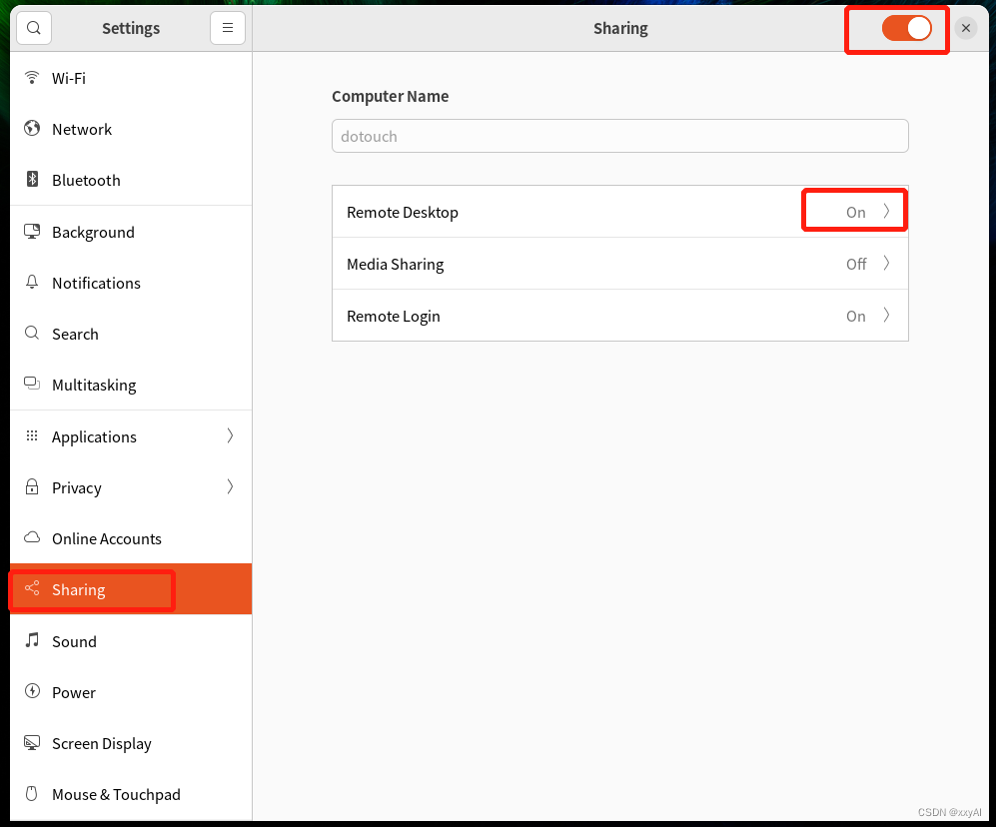996x827 pixels.
Task: Click the Applications grid icon
Action: pyautogui.click(x=32, y=435)
